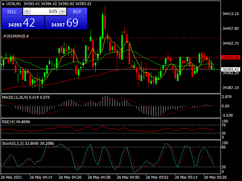Click the red 34397.69 price tag
This screenshot has width=242, height=181.
coord(231,58)
